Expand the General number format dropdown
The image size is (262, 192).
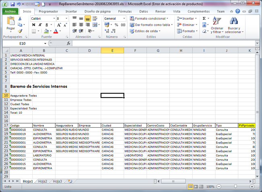(124, 18)
